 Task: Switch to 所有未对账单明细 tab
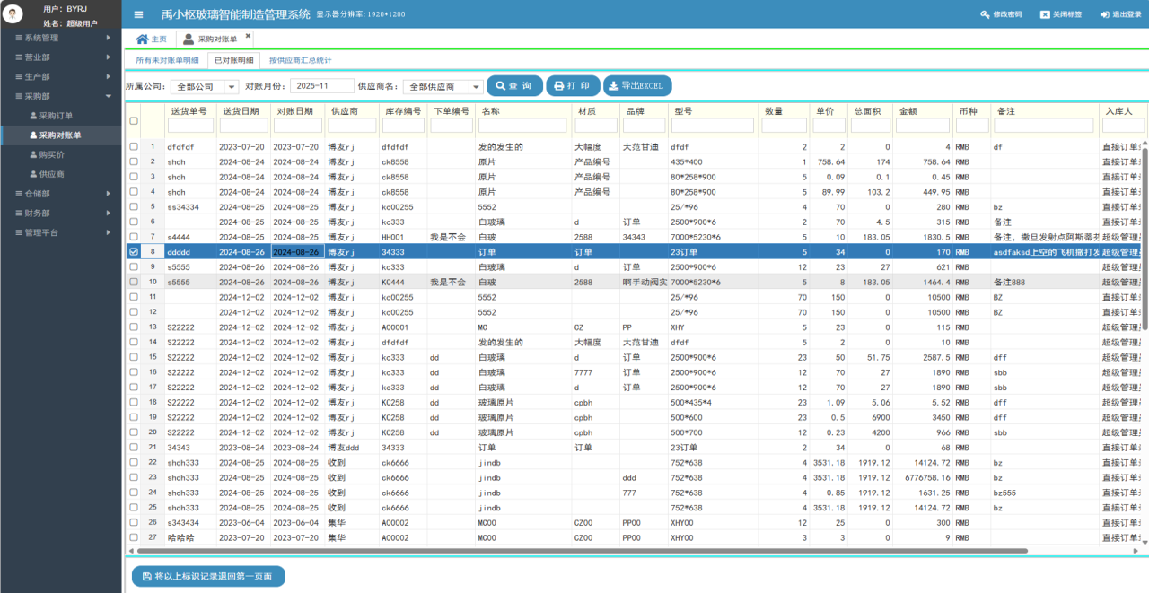167,60
